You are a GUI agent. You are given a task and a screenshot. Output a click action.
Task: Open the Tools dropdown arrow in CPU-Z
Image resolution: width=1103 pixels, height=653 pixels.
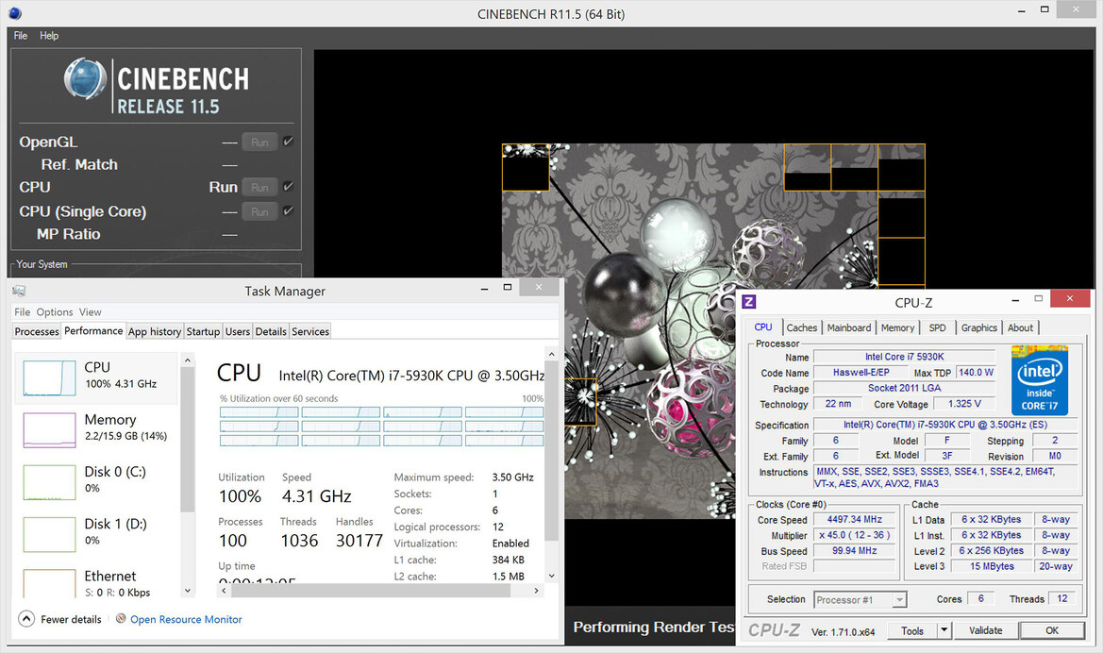[944, 630]
